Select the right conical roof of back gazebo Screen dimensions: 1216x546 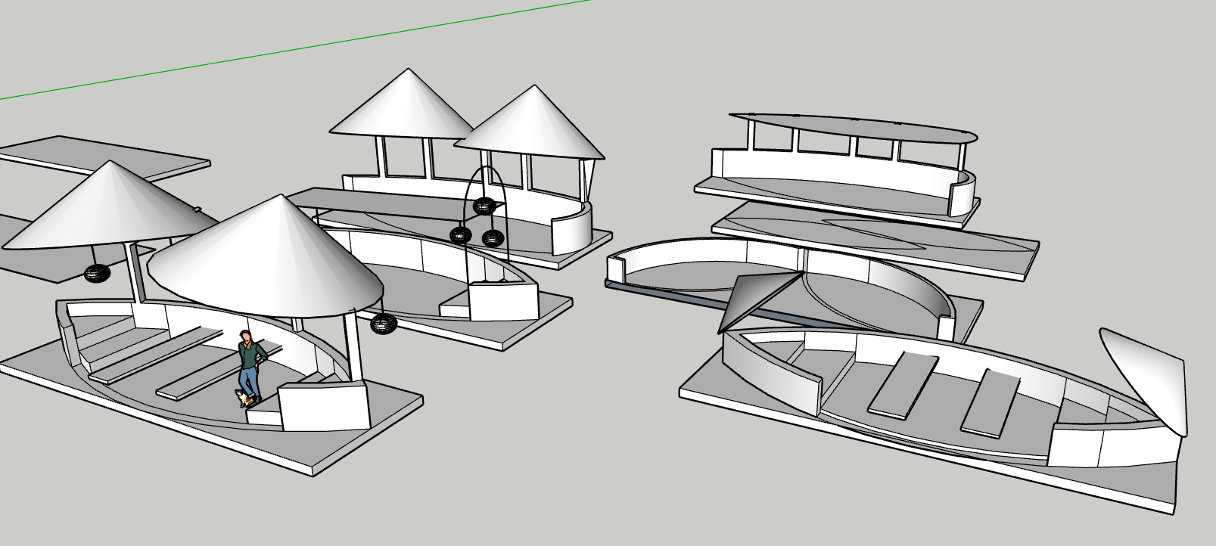click(x=530, y=122)
